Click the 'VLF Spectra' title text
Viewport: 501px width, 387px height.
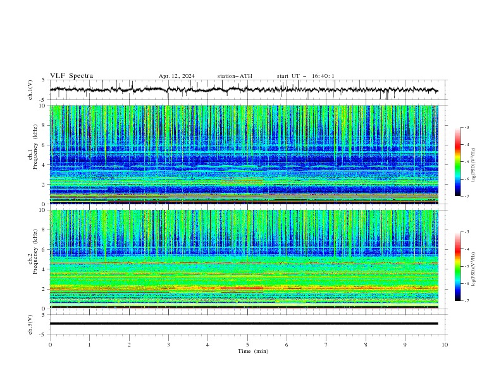(x=71, y=76)
